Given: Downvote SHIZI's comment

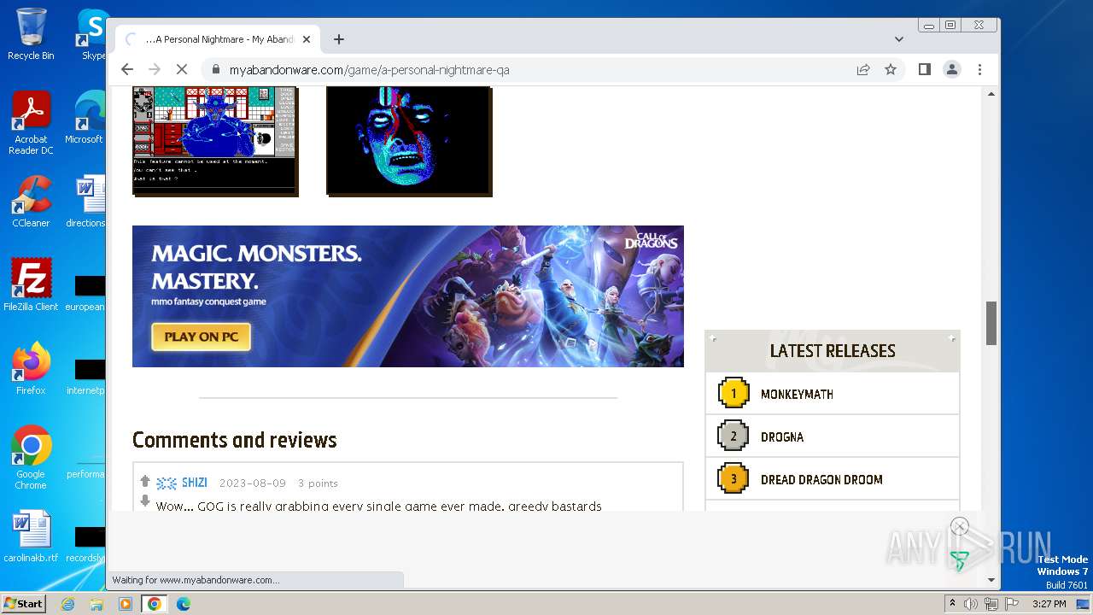Looking at the screenshot, I should tap(145, 501).
